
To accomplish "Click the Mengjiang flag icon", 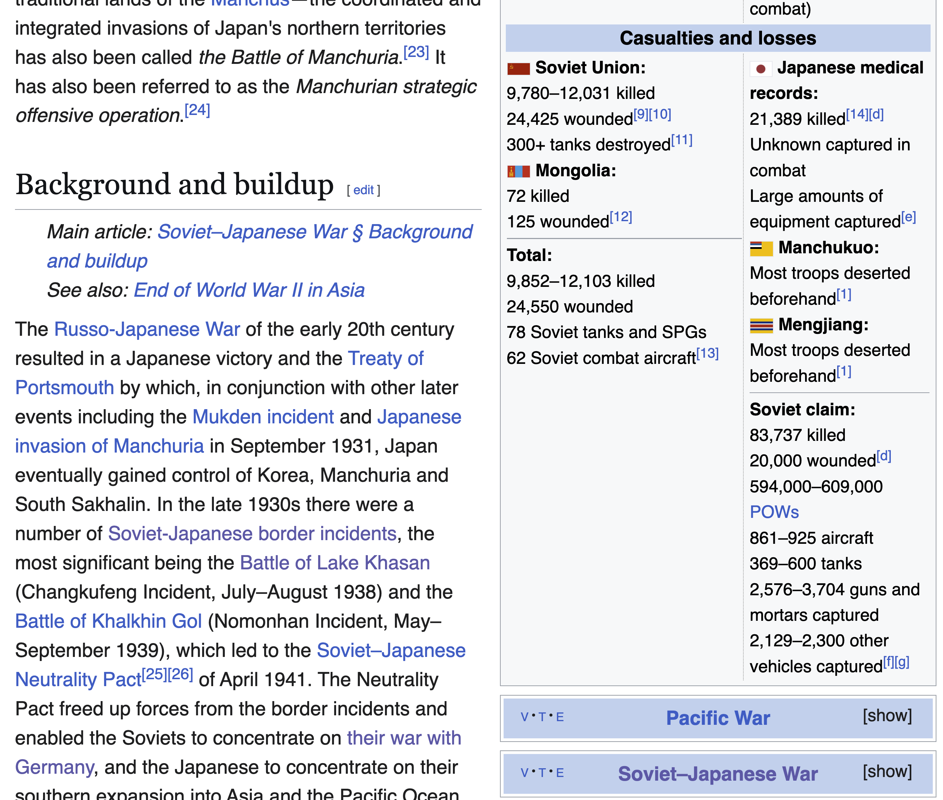I will [761, 326].
